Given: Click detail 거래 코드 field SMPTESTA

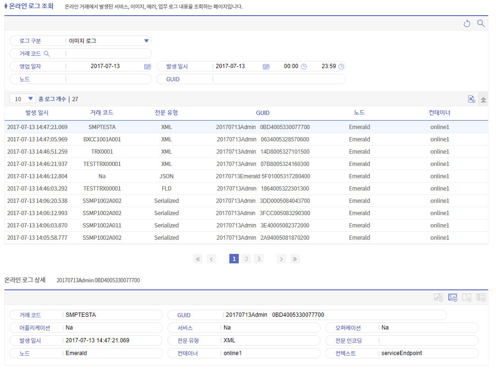Looking at the screenshot, I should (112, 315).
